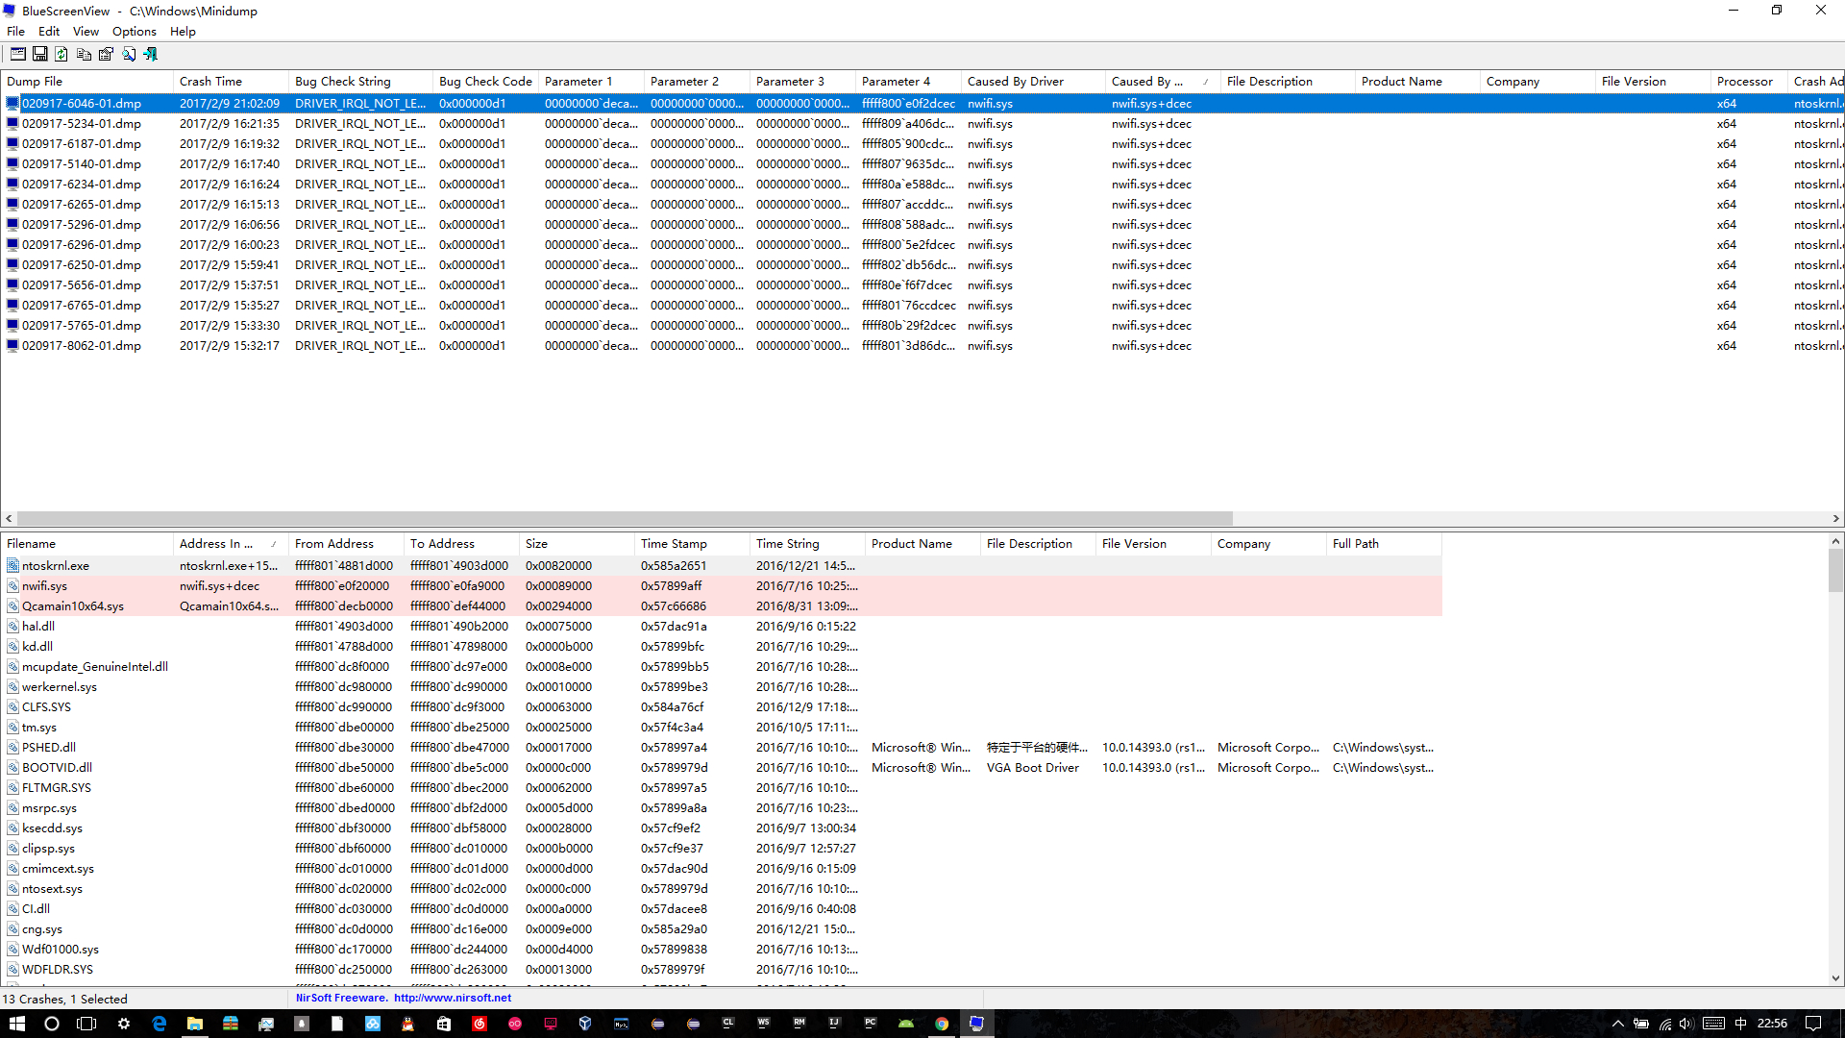
Task: Select dump file 020917-8062-01.dmp
Action: (x=82, y=346)
